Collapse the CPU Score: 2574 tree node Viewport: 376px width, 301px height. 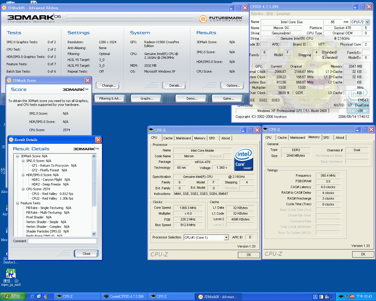(x=23, y=189)
